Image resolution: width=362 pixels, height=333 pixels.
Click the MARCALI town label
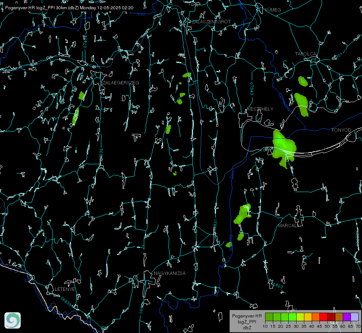tap(288, 226)
